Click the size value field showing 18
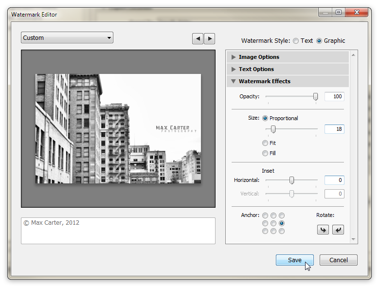Viewport: 379px width, 287px height. coord(334,129)
